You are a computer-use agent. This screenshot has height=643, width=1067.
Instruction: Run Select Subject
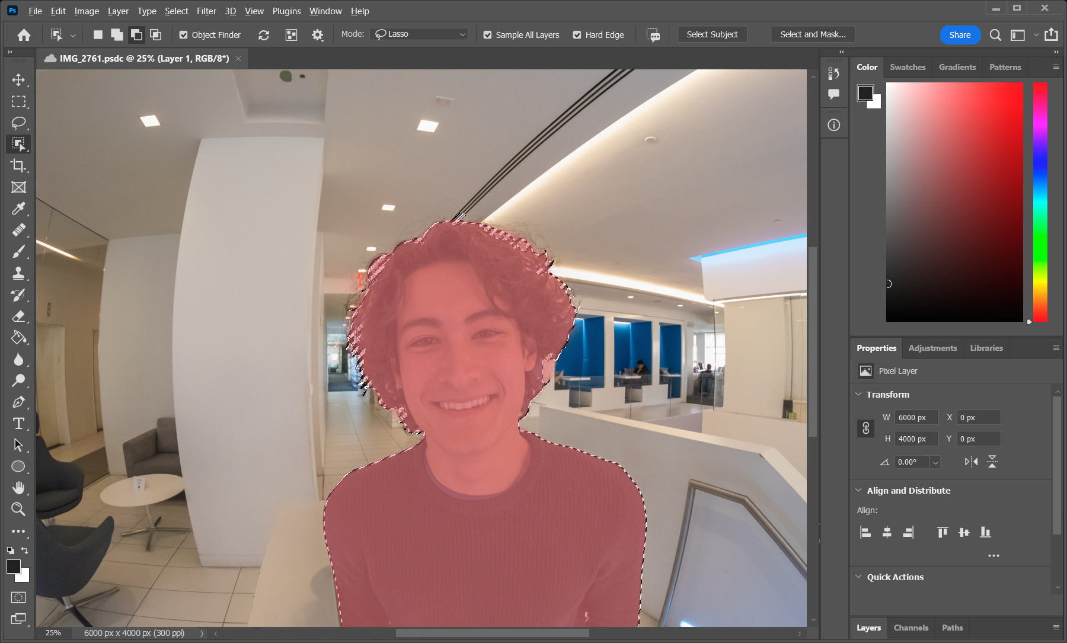(711, 34)
